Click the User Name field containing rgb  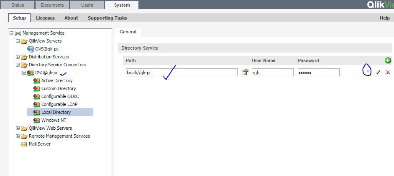coord(273,72)
